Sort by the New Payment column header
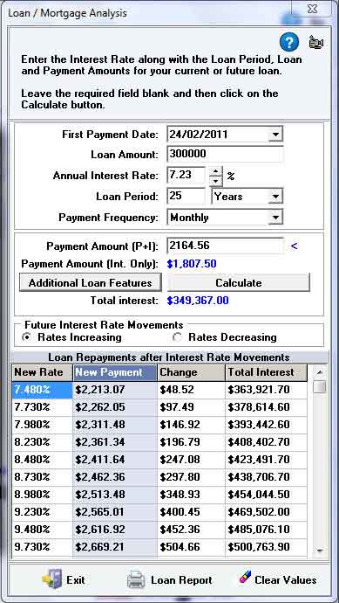Viewport: 339px width, 603px height. pos(115,372)
